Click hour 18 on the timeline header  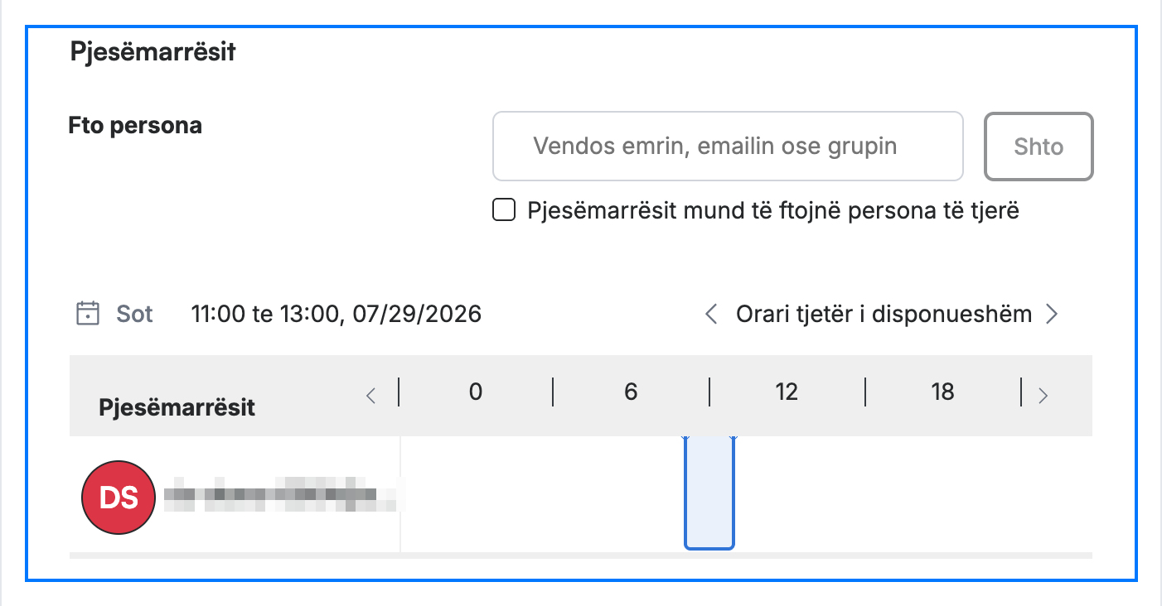[x=942, y=392]
